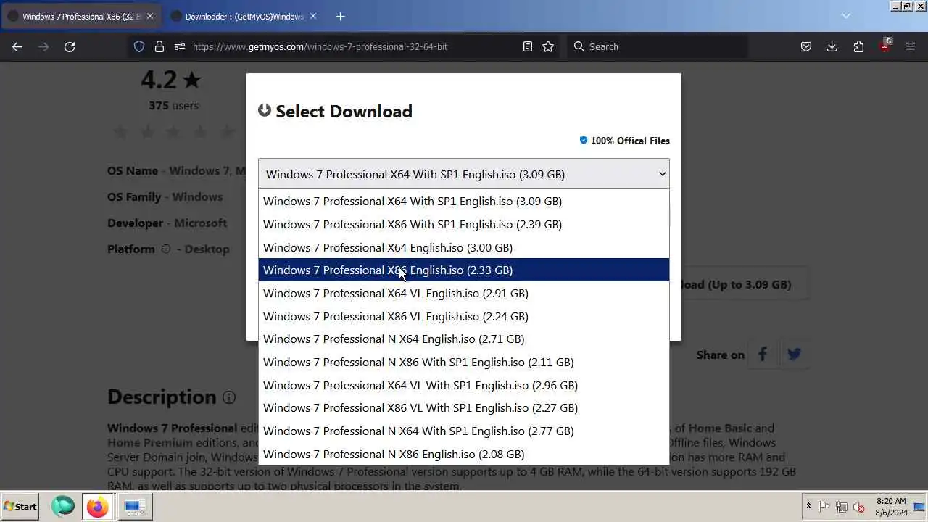Click the Platform info icon
928x522 pixels.
click(x=166, y=249)
